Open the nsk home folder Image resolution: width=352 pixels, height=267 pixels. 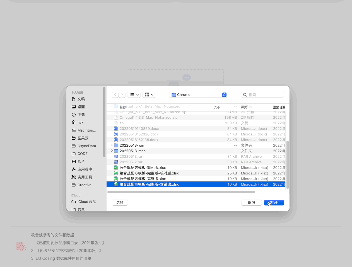pyautogui.click(x=80, y=122)
